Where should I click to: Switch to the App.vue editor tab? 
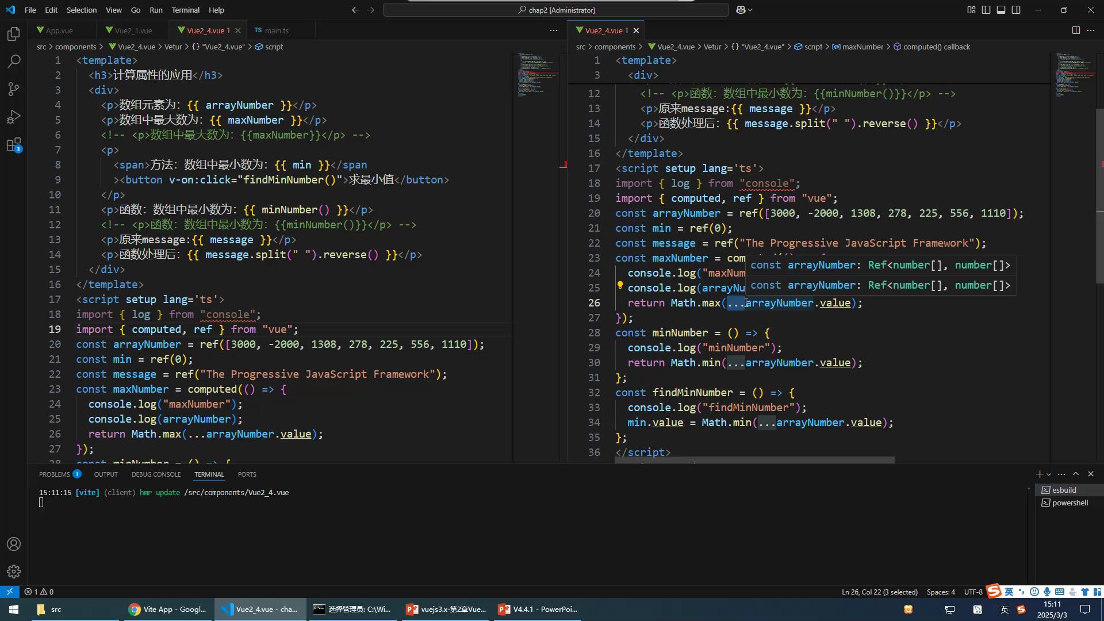tap(59, 30)
